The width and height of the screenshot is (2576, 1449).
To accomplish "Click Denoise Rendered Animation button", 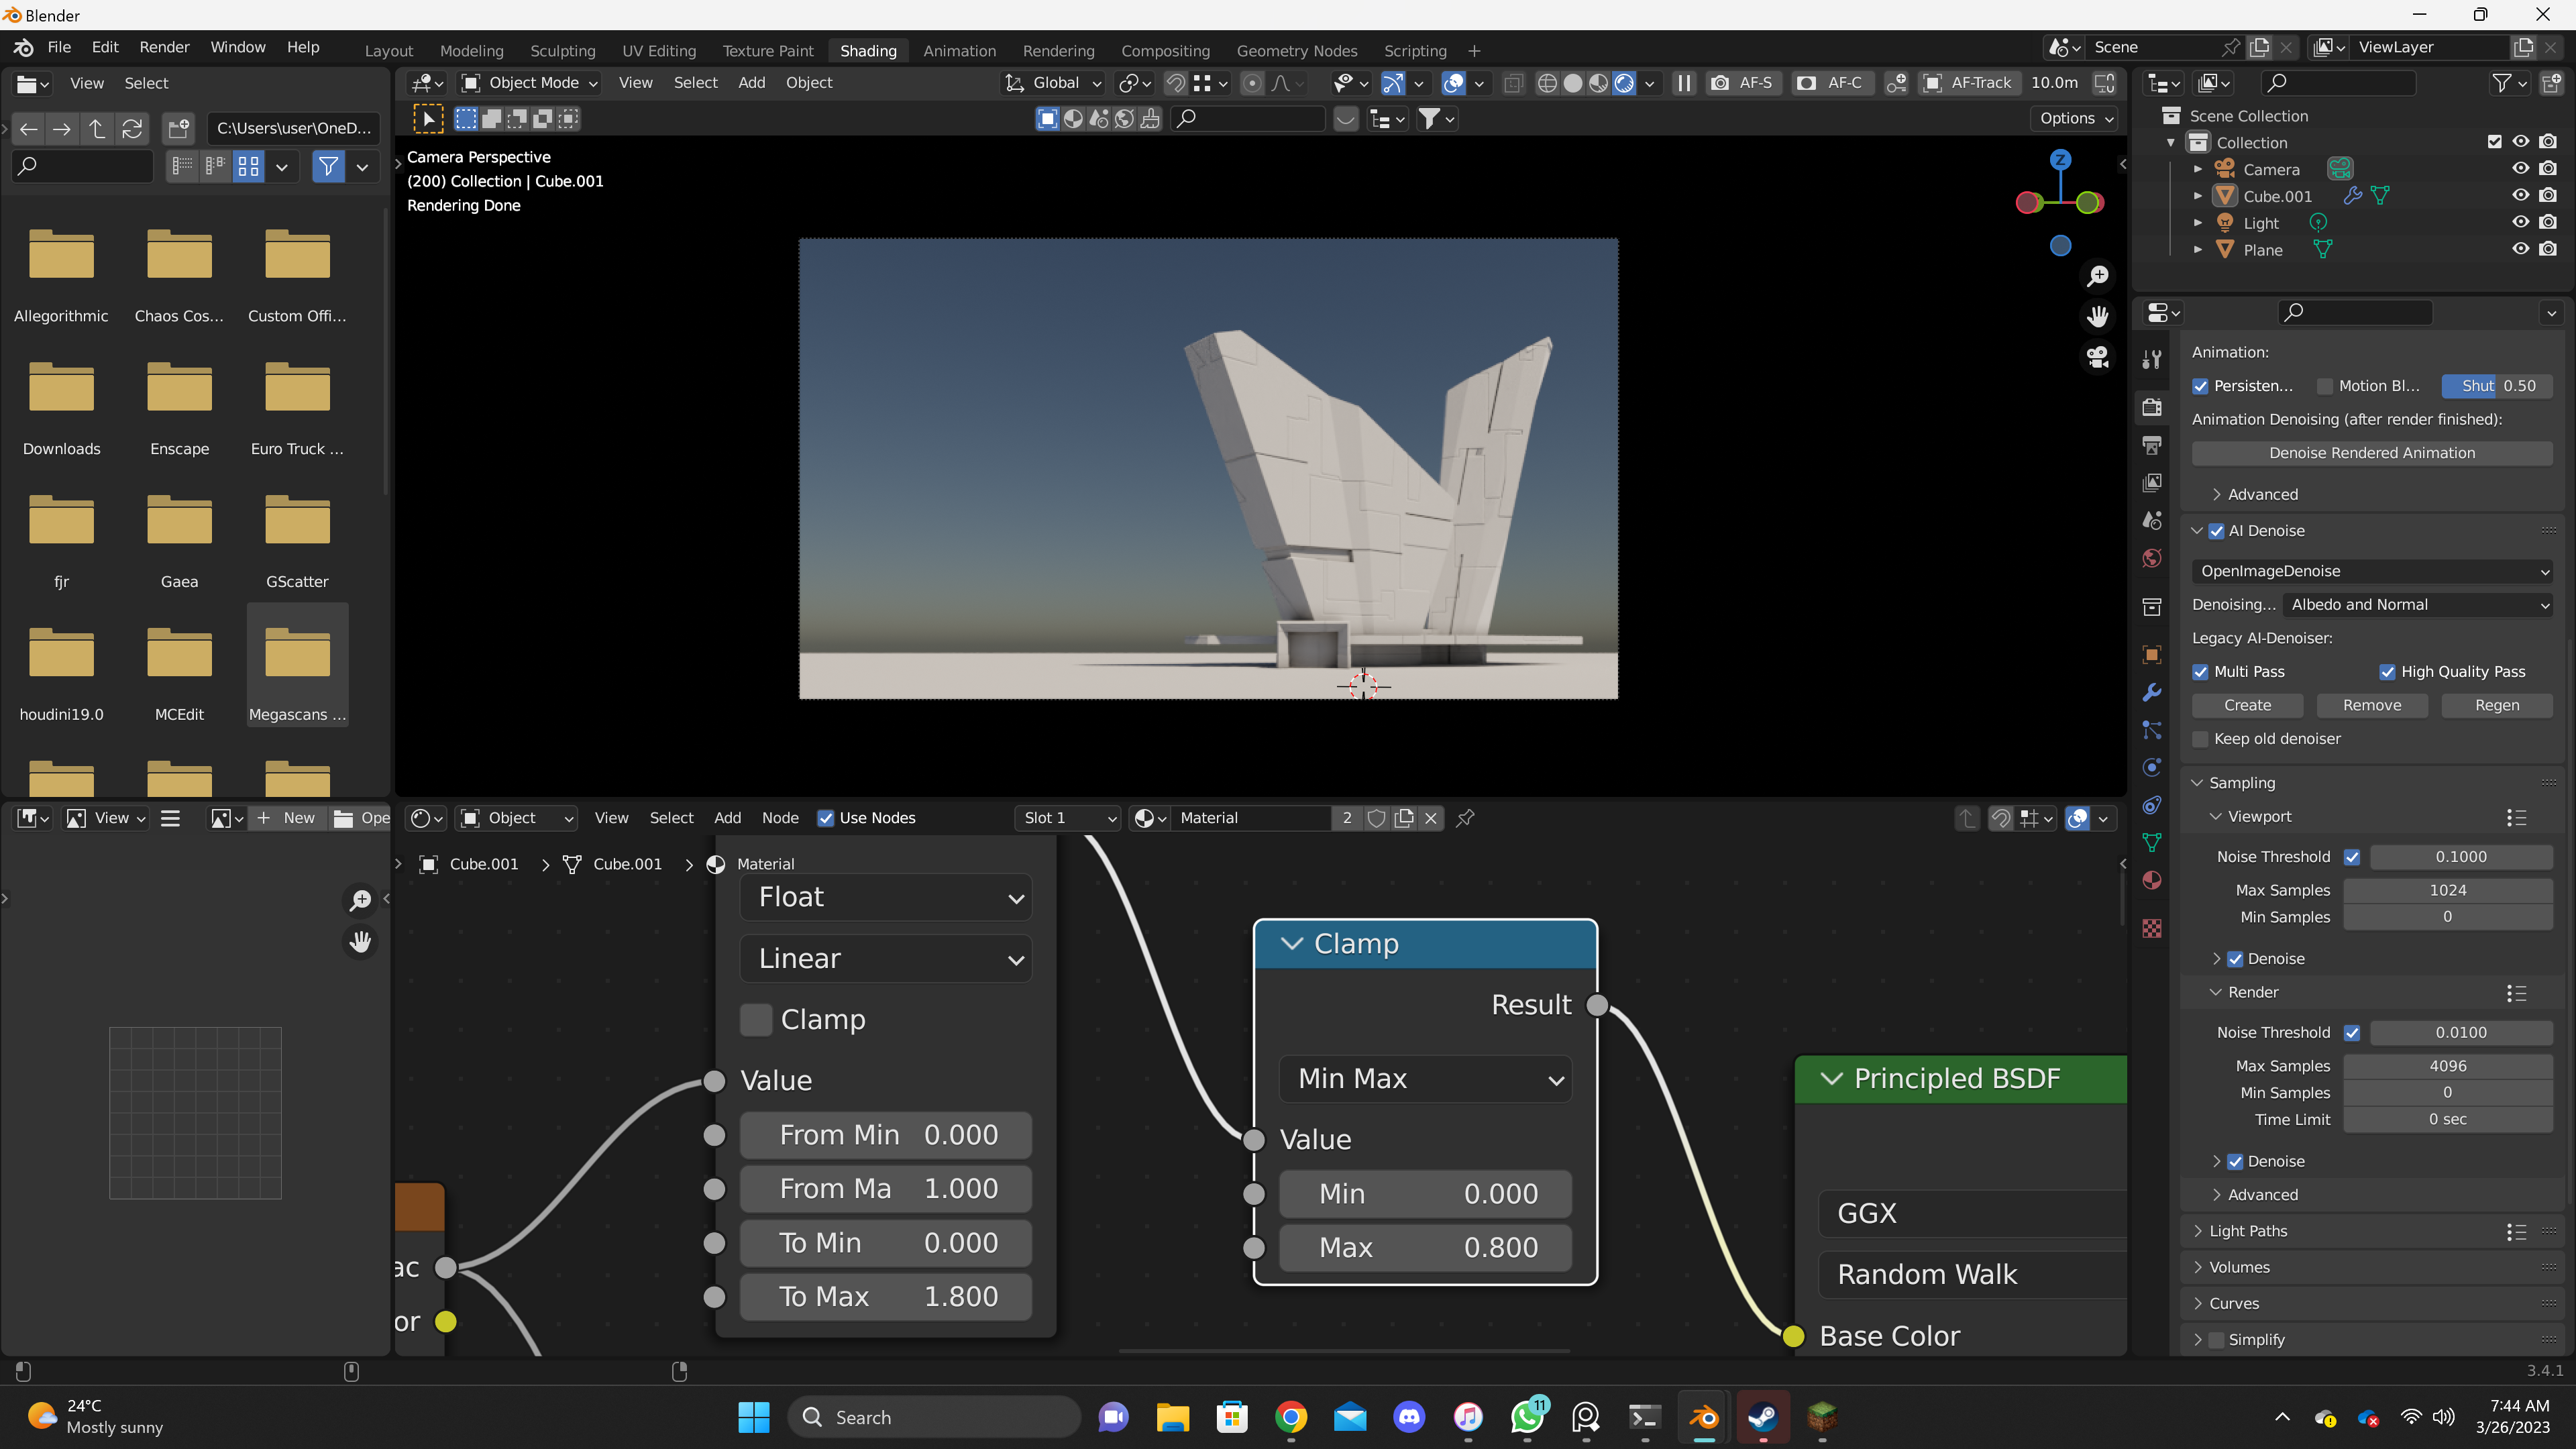I will pos(2372,453).
